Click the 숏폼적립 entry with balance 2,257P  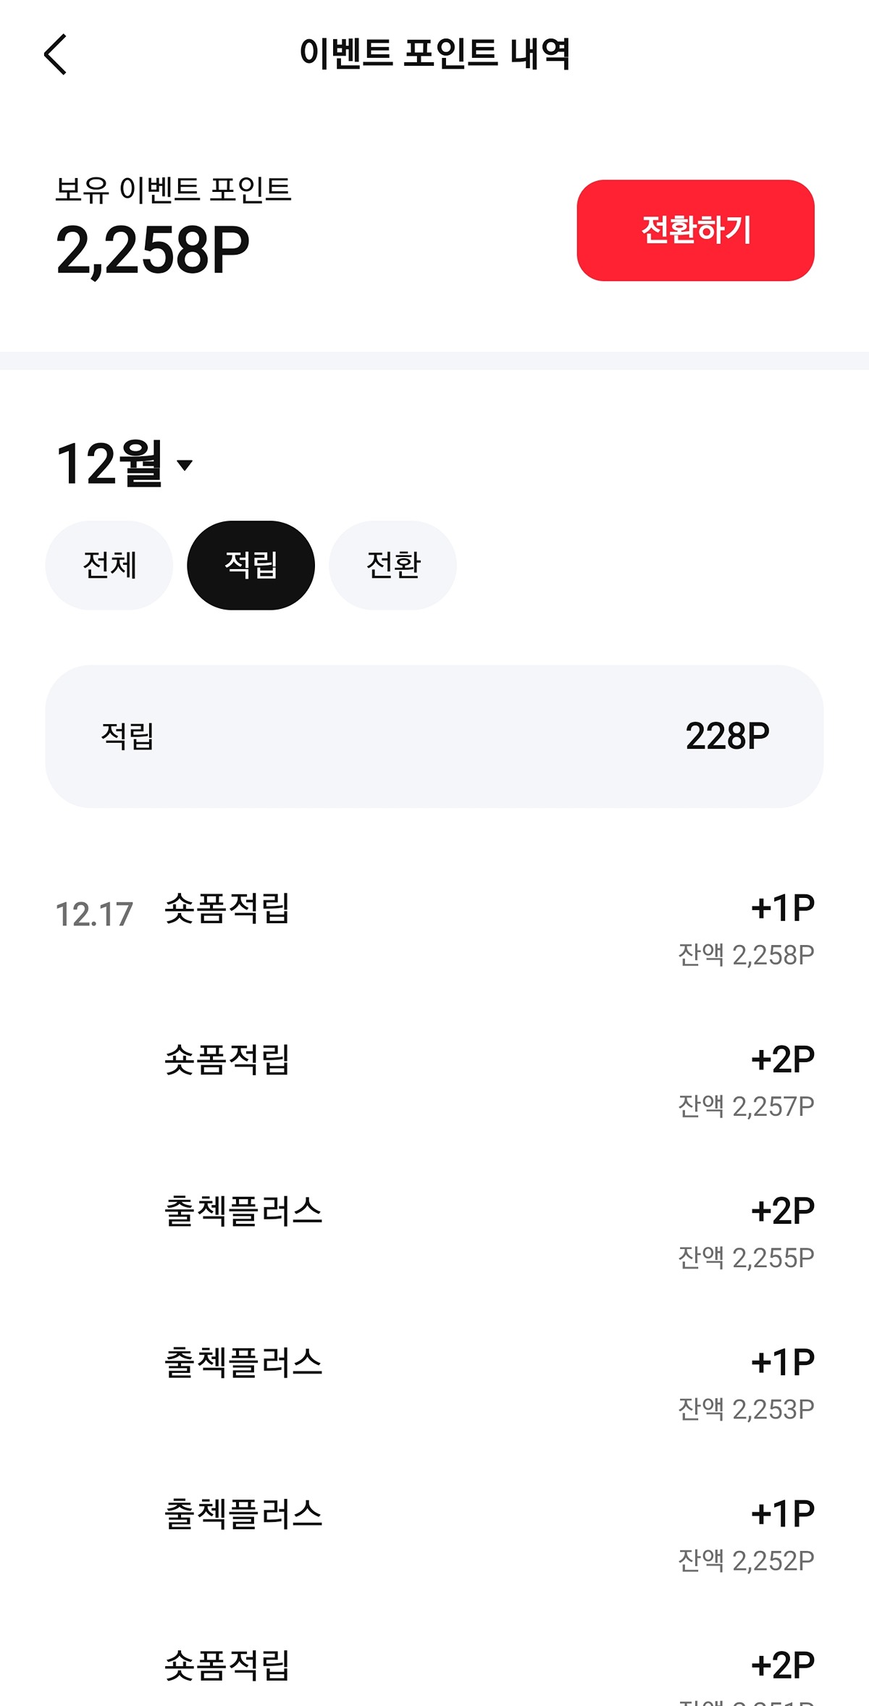pos(434,1080)
